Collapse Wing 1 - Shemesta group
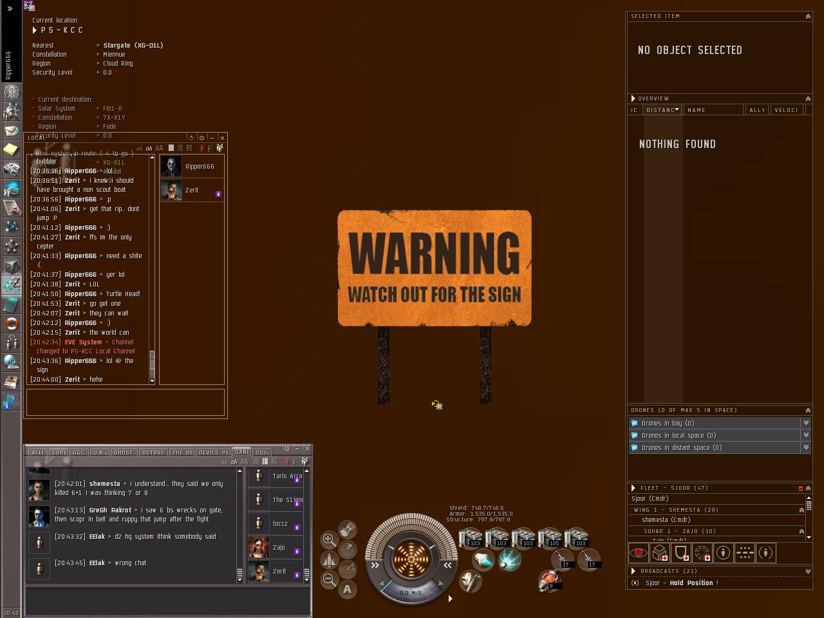 click(801, 510)
